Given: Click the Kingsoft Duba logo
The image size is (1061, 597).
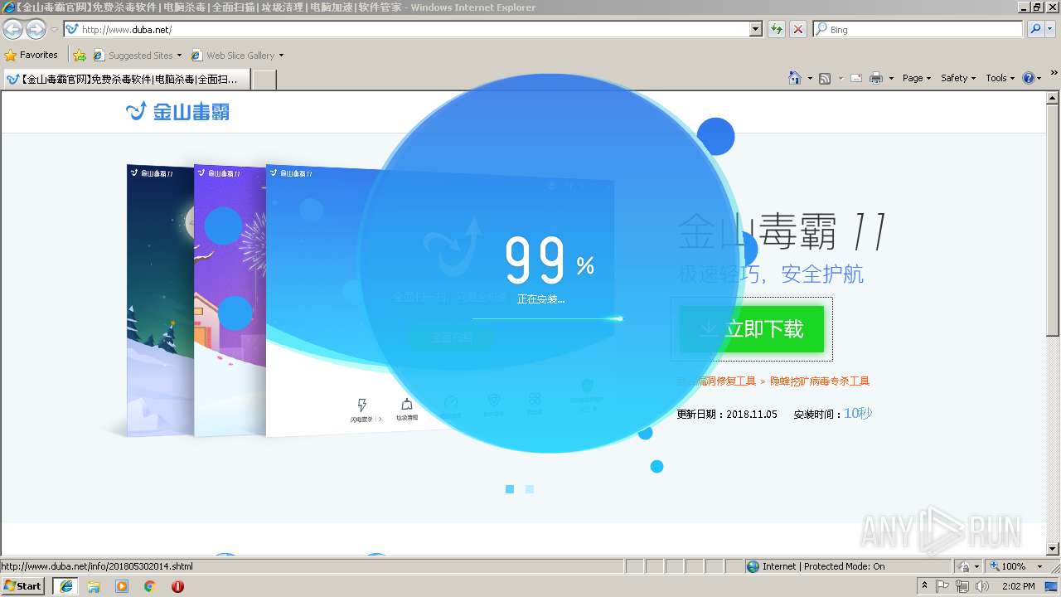Looking at the screenshot, I should [177, 111].
